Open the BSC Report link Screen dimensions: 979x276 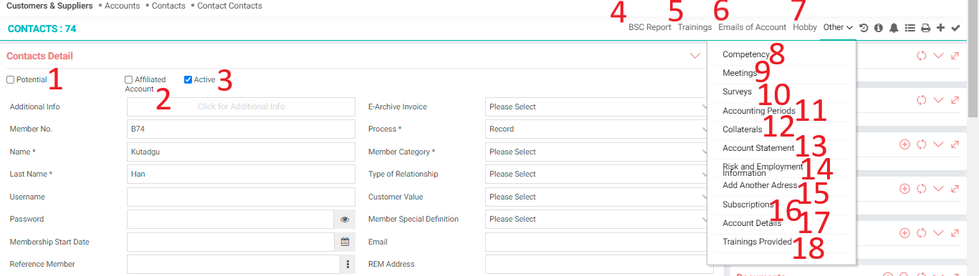click(650, 27)
